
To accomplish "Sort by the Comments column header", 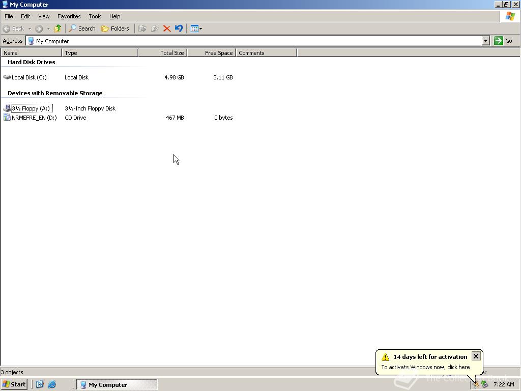I will pos(267,53).
